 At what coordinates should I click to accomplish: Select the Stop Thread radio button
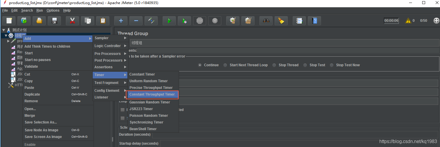pyautogui.click(x=274, y=65)
